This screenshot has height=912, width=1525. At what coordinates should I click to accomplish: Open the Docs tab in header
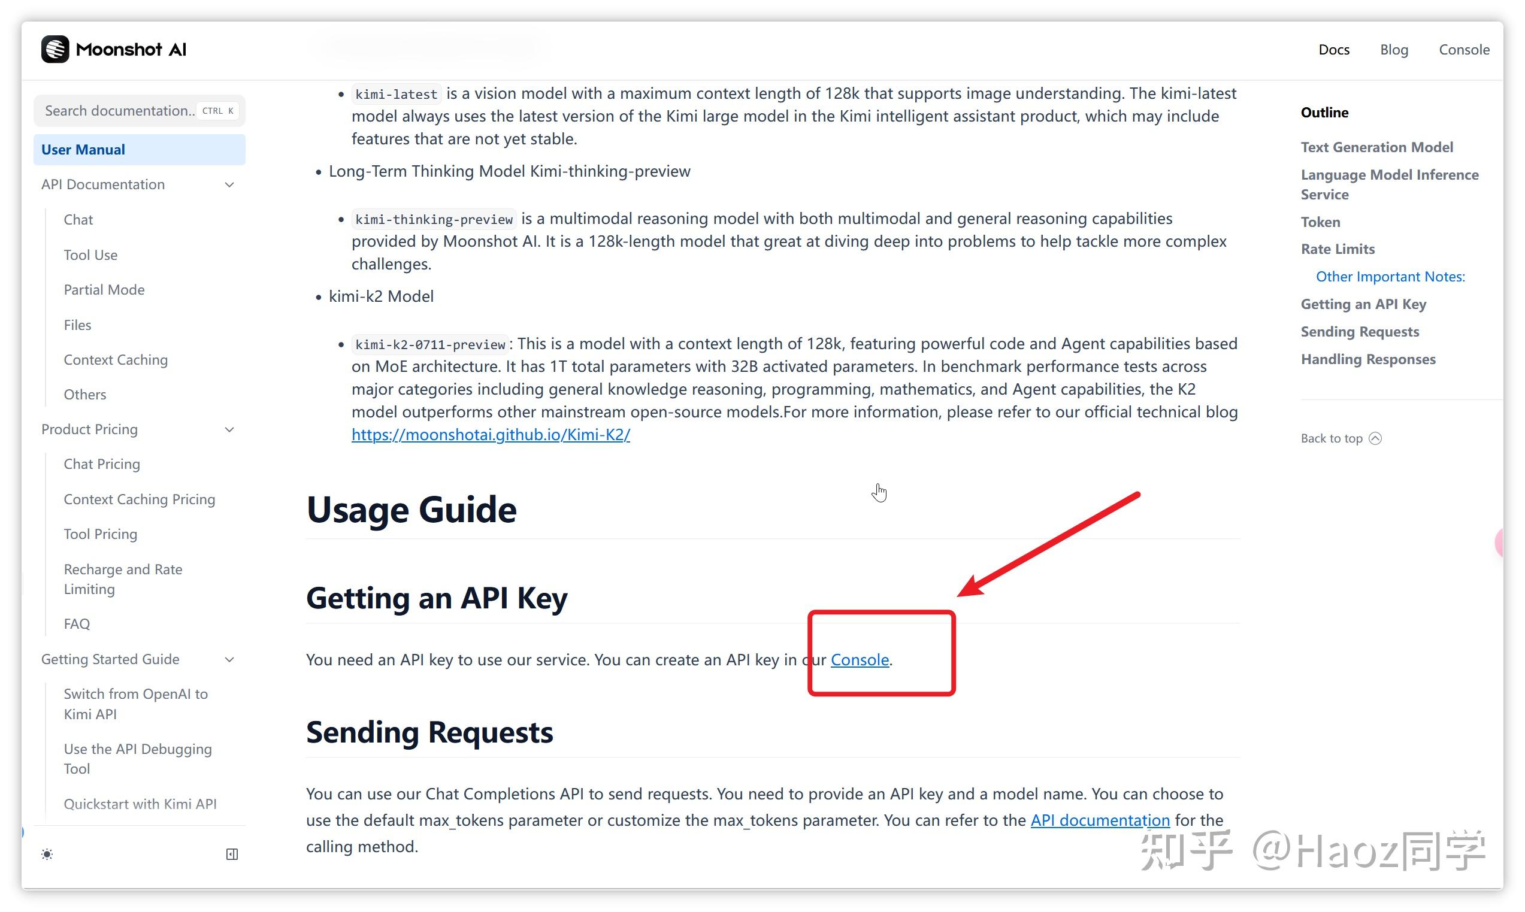click(1333, 49)
